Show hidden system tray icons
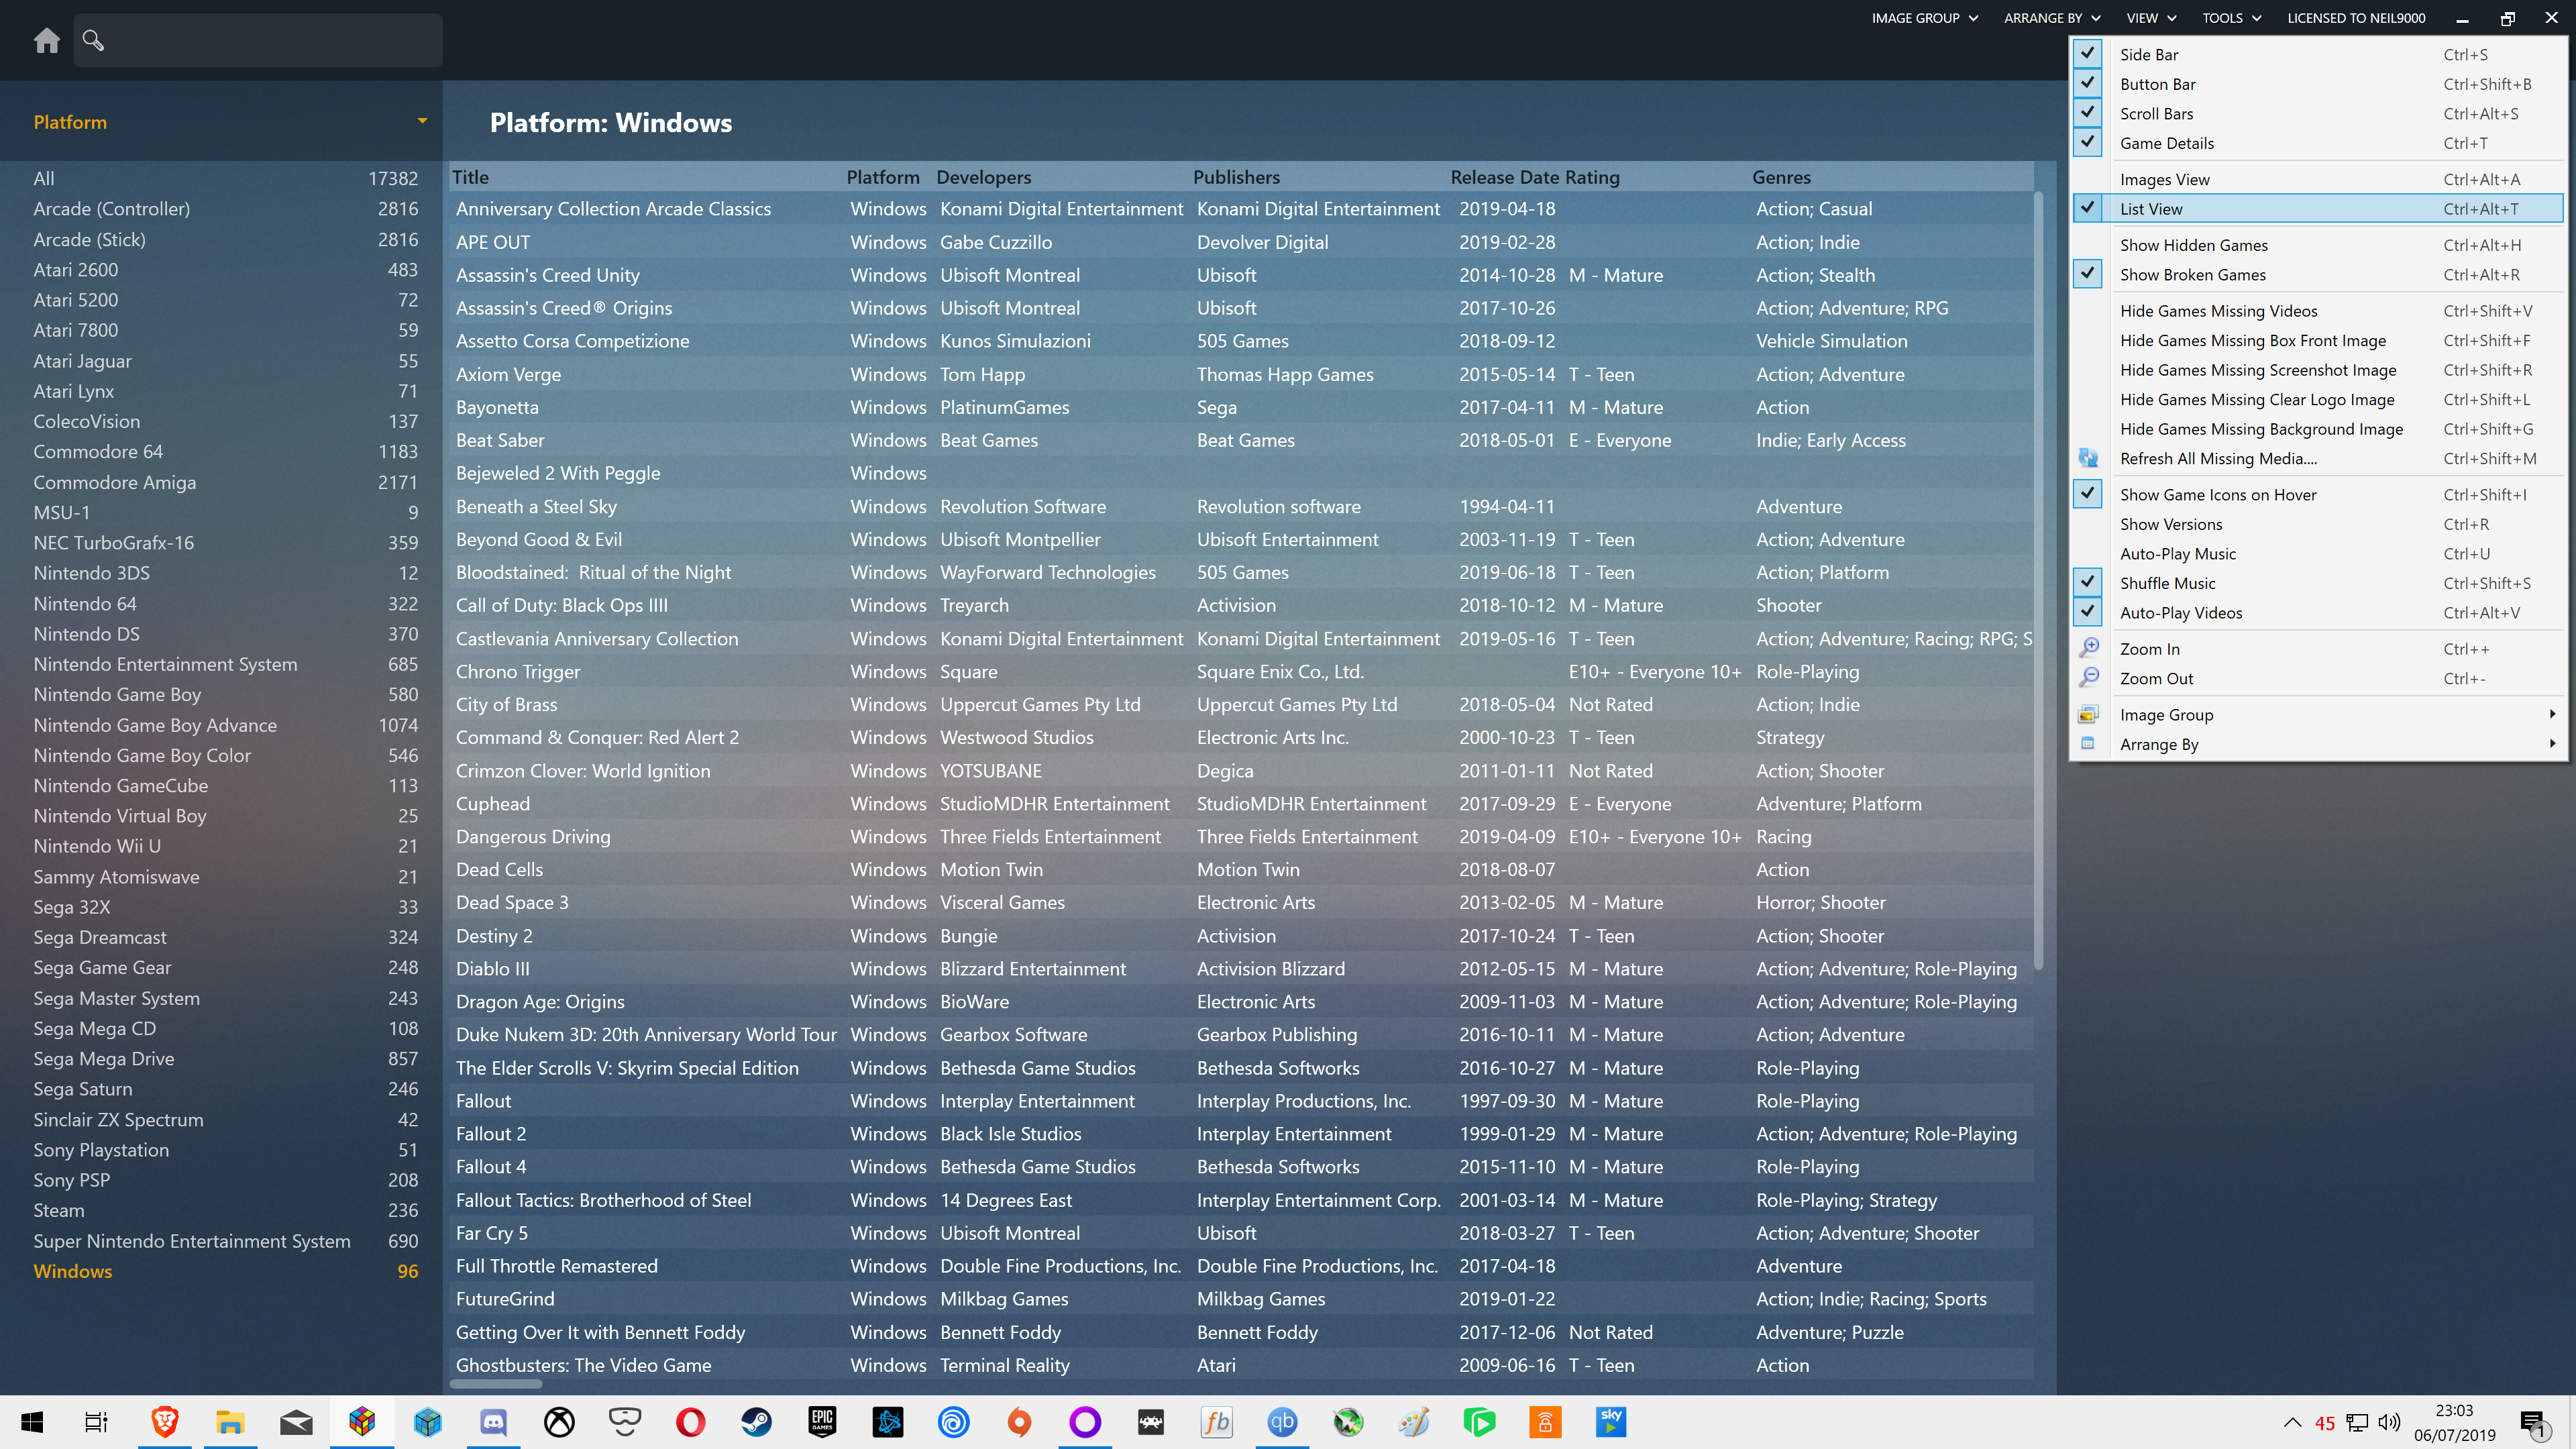2576x1449 pixels. click(2292, 1423)
